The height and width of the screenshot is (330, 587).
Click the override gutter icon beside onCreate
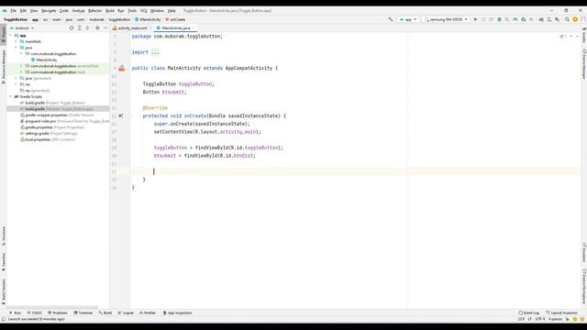(x=120, y=116)
